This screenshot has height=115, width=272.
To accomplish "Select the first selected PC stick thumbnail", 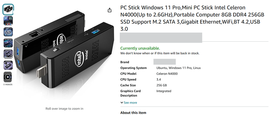I will (8, 9).
